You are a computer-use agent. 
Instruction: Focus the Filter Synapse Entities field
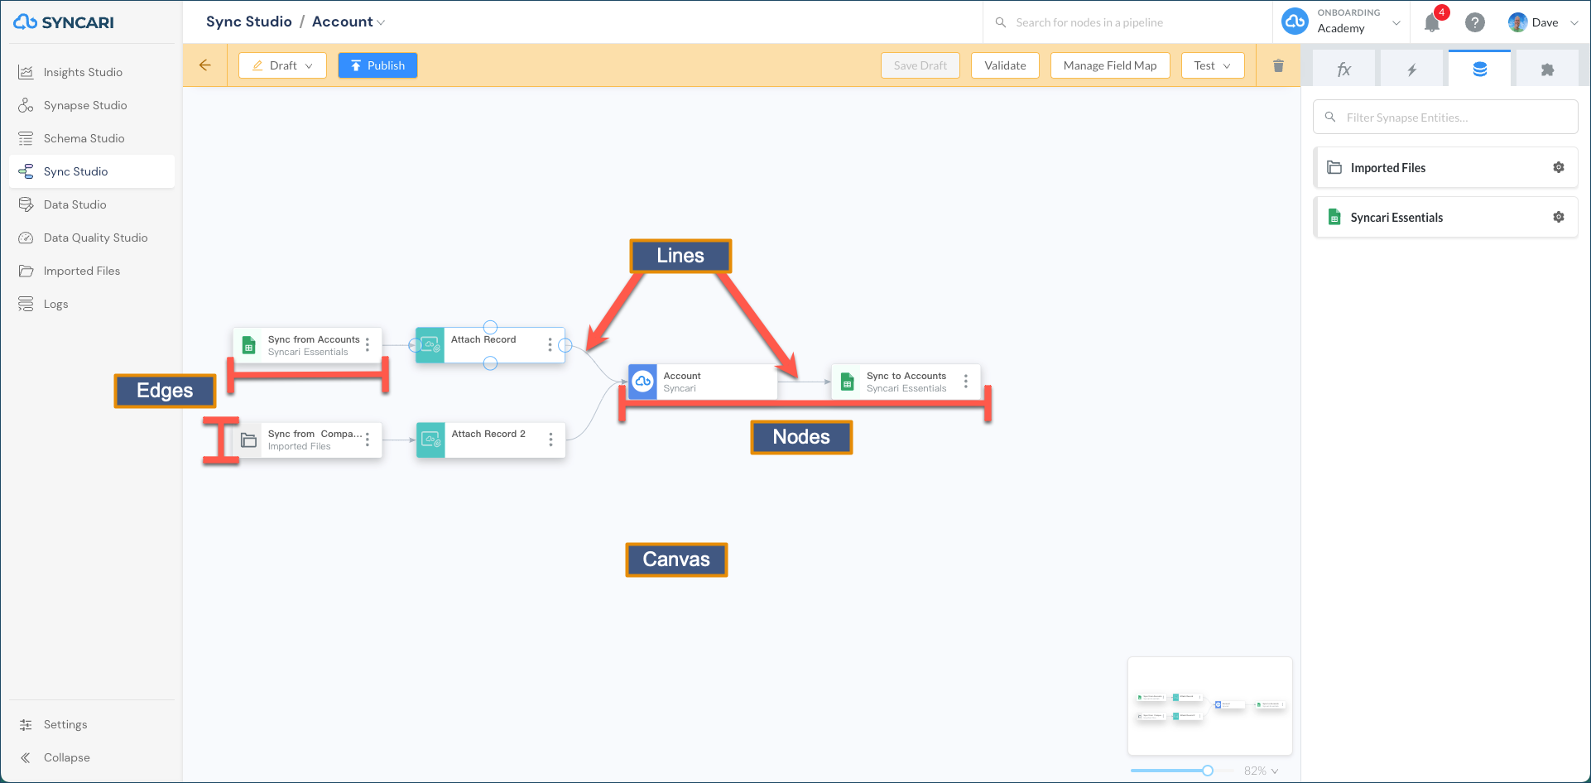(1445, 117)
